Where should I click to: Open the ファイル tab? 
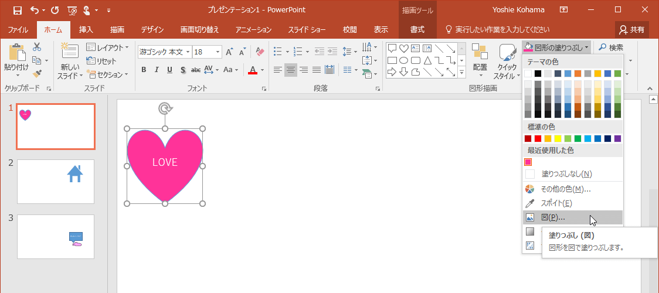coord(18,30)
